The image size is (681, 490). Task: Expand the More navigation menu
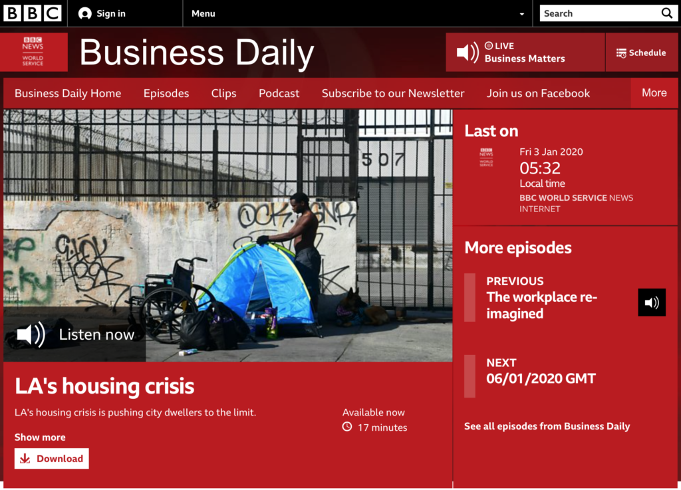coord(654,93)
